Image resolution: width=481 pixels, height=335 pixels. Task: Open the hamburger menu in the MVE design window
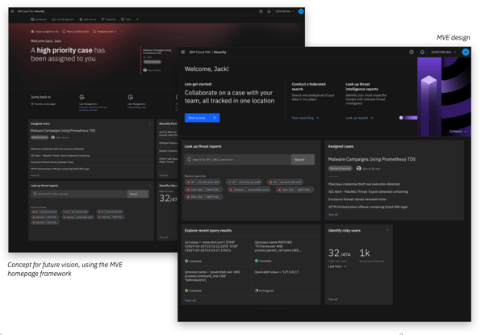[x=183, y=52]
